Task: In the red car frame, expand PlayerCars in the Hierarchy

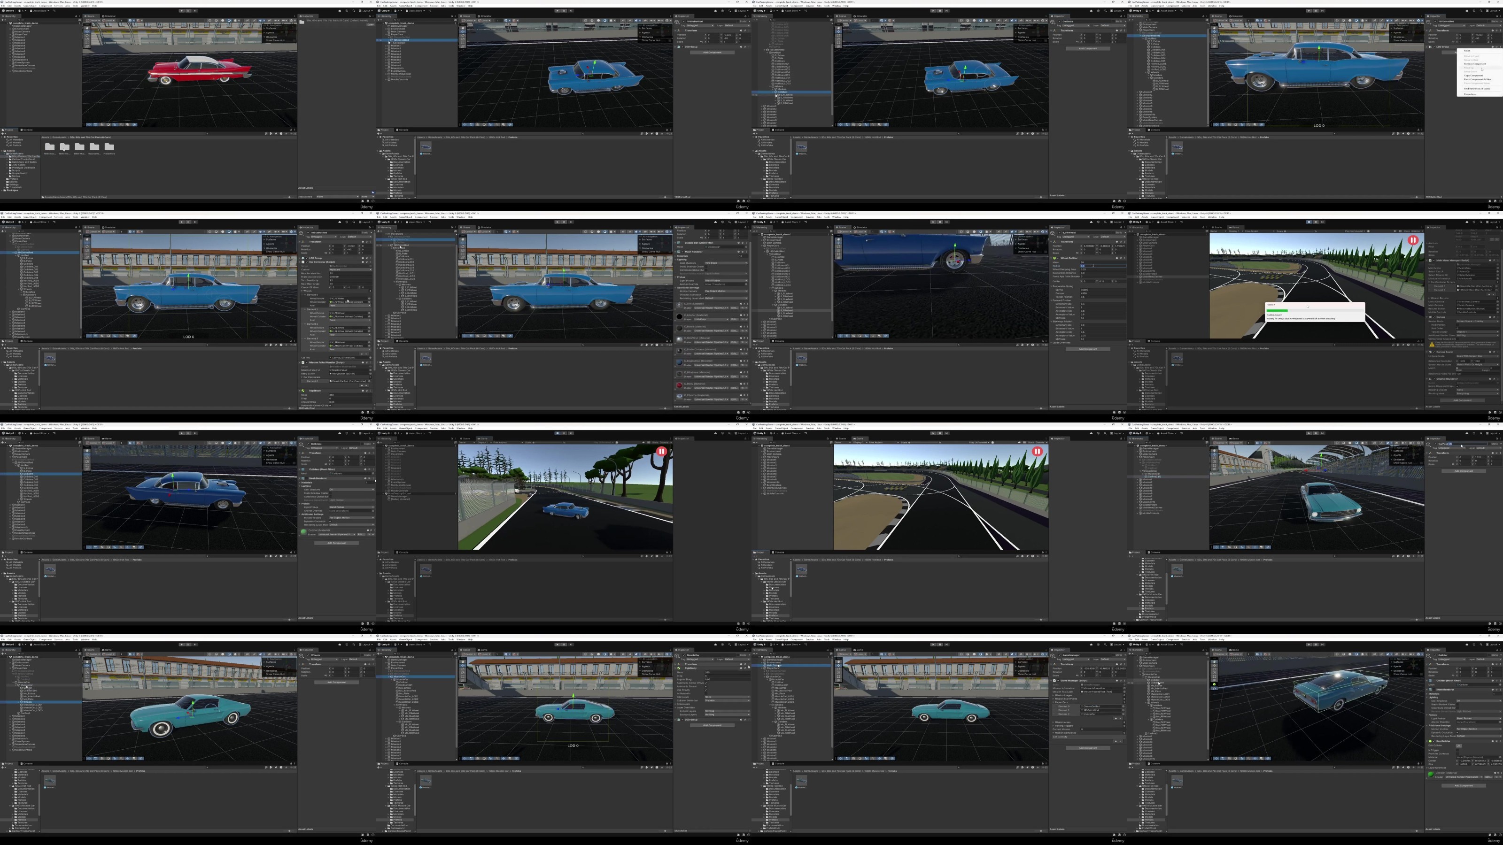Action: coord(10,34)
